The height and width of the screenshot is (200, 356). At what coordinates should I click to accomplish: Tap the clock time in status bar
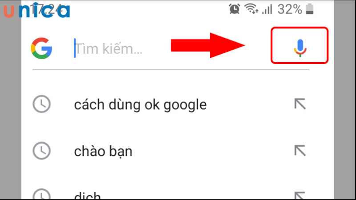pos(46,9)
